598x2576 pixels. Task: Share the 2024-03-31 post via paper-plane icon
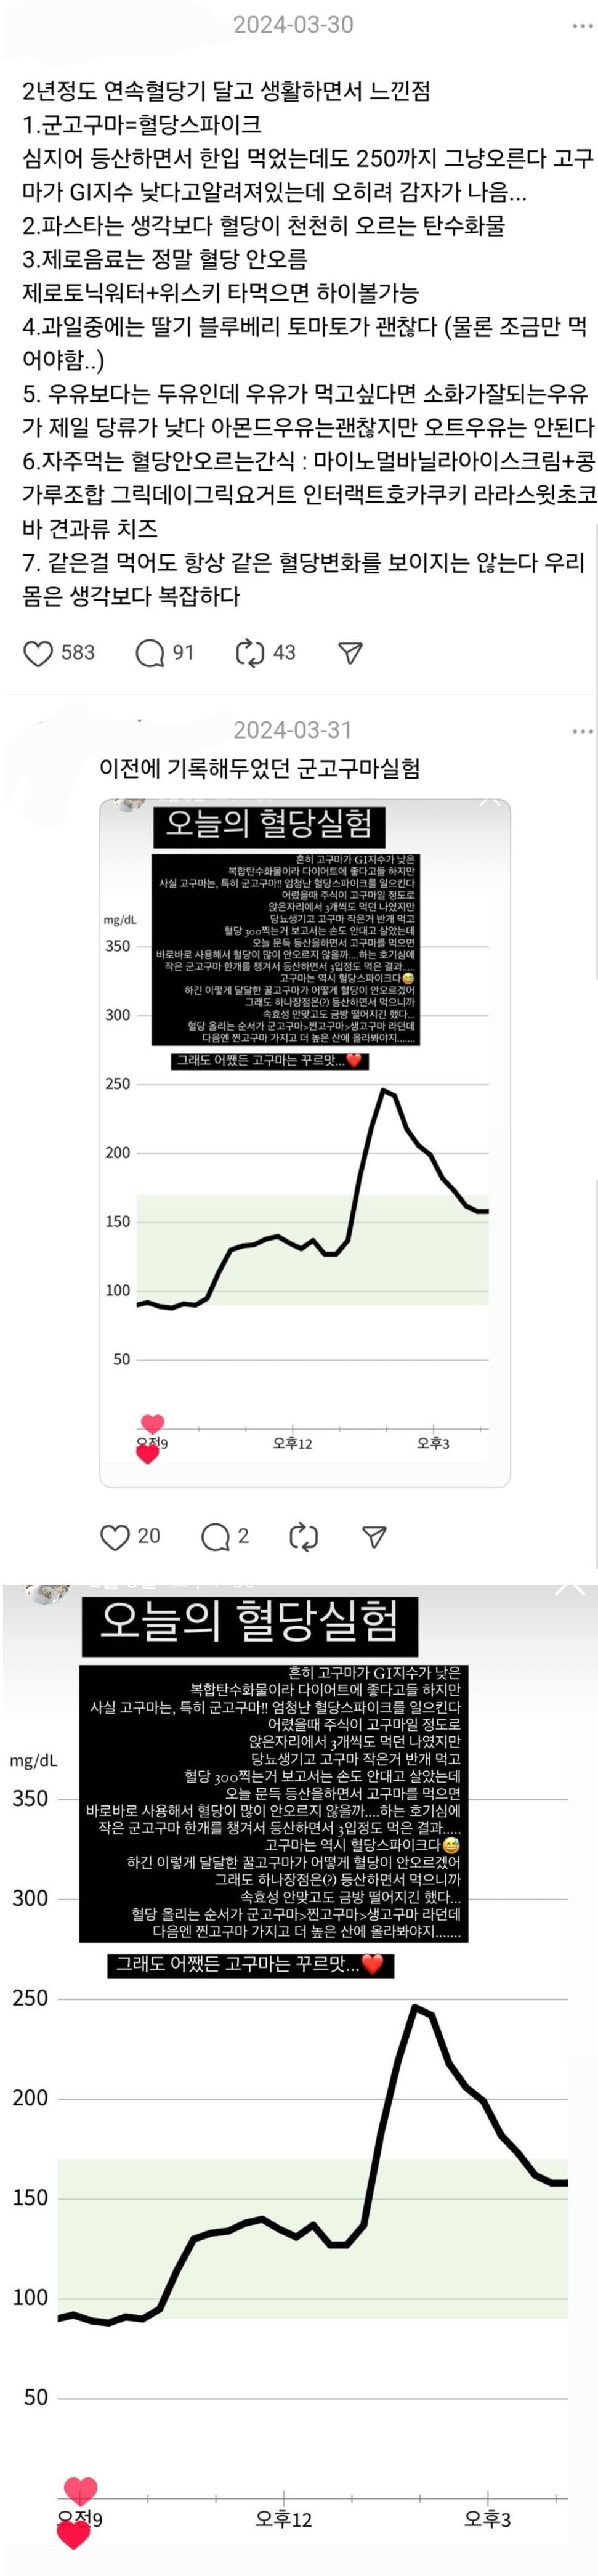tap(374, 1536)
